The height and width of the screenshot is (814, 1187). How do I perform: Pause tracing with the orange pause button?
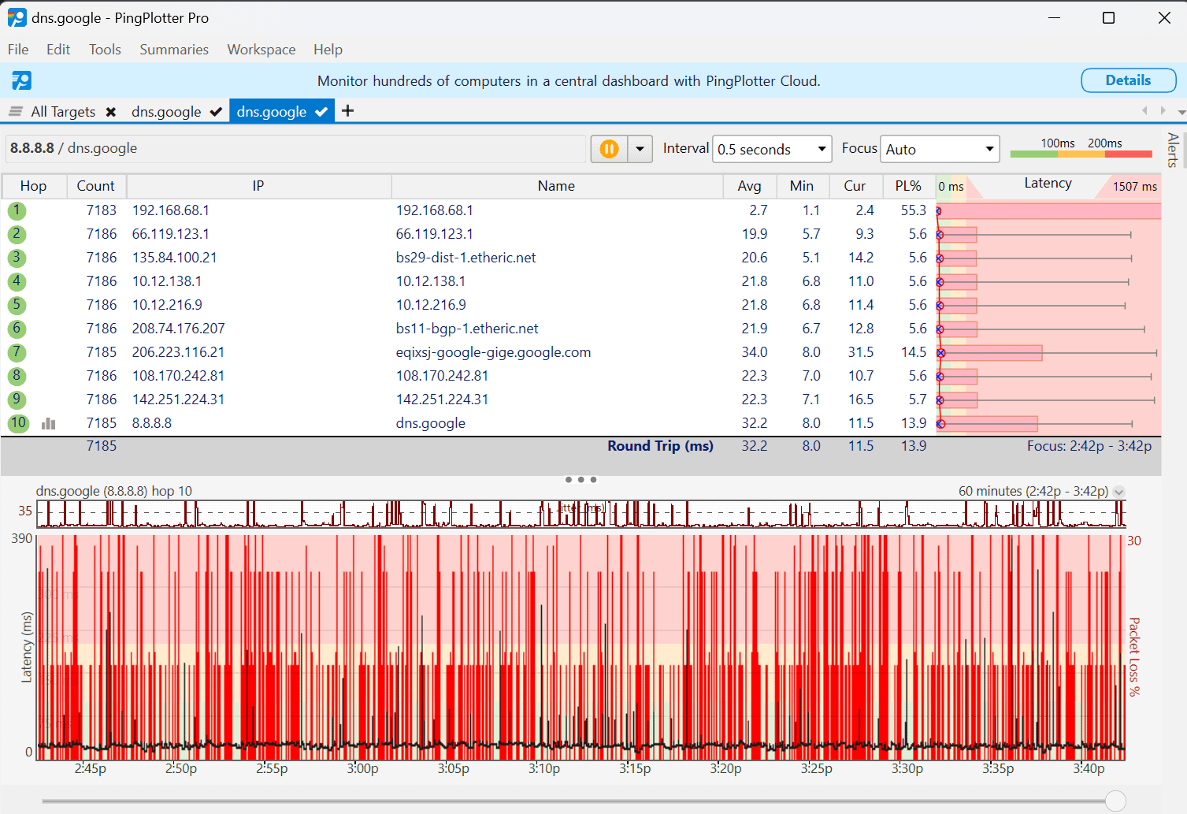[x=609, y=149]
